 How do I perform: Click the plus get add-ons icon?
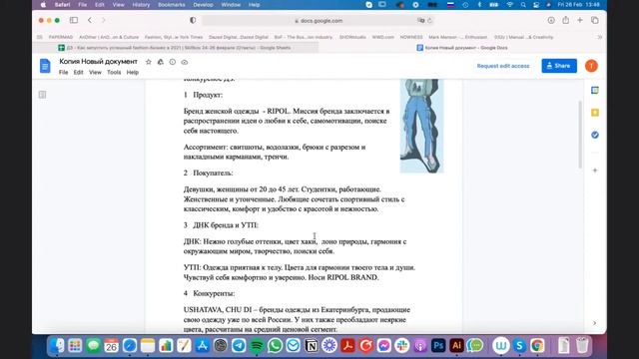coord(595,171)
